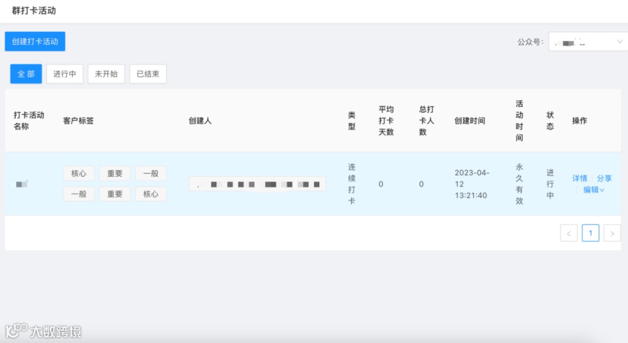This screenshot has height=343, width=628.
Task: Click the 总打卡人数 column header
Action: pos(427,121)
